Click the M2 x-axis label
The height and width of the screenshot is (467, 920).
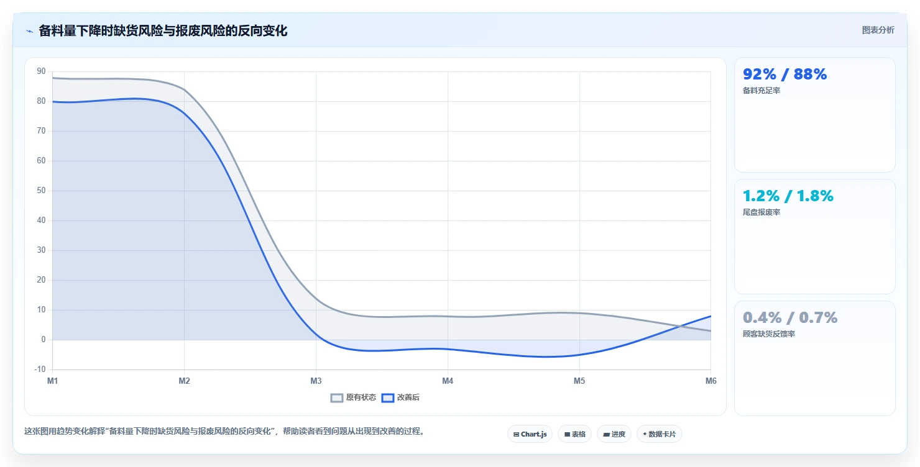coord(184,381)
